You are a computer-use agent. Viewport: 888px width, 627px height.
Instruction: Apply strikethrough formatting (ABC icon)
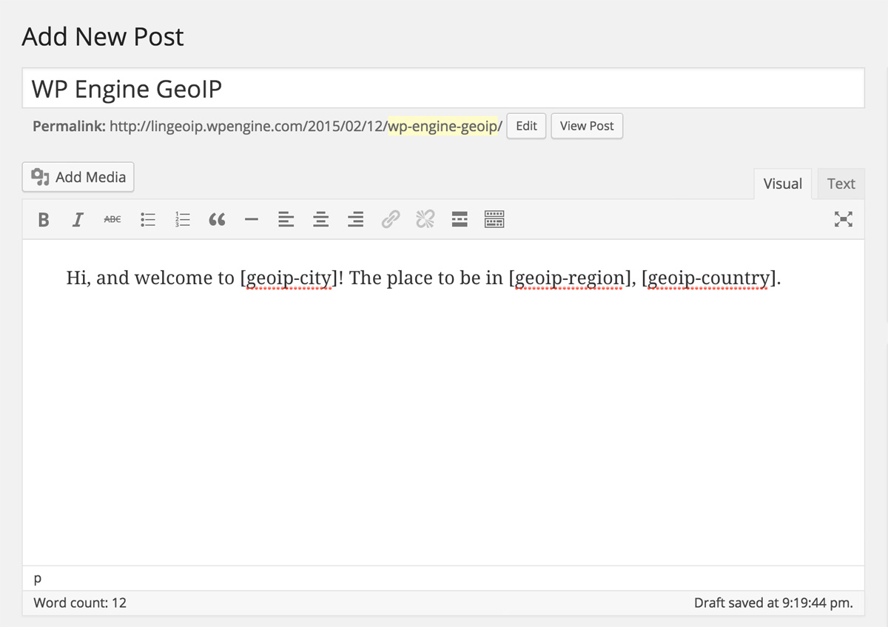click(x=112, y=219)
